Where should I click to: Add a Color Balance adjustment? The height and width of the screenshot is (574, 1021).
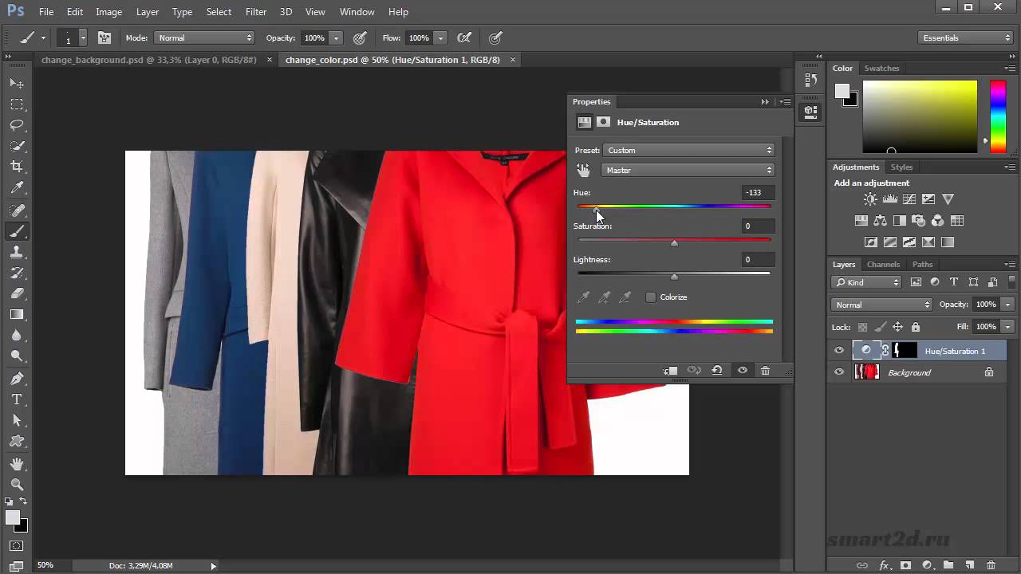pyautogui.click(x=881, y=221)
